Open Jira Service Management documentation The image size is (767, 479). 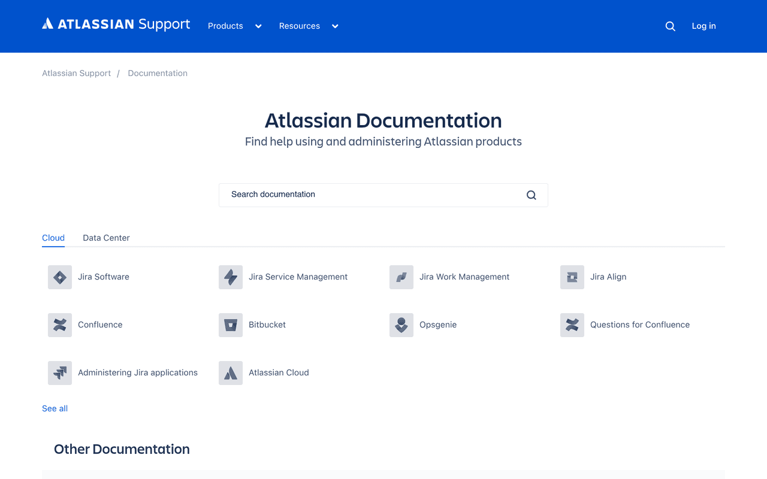[298, 277]
